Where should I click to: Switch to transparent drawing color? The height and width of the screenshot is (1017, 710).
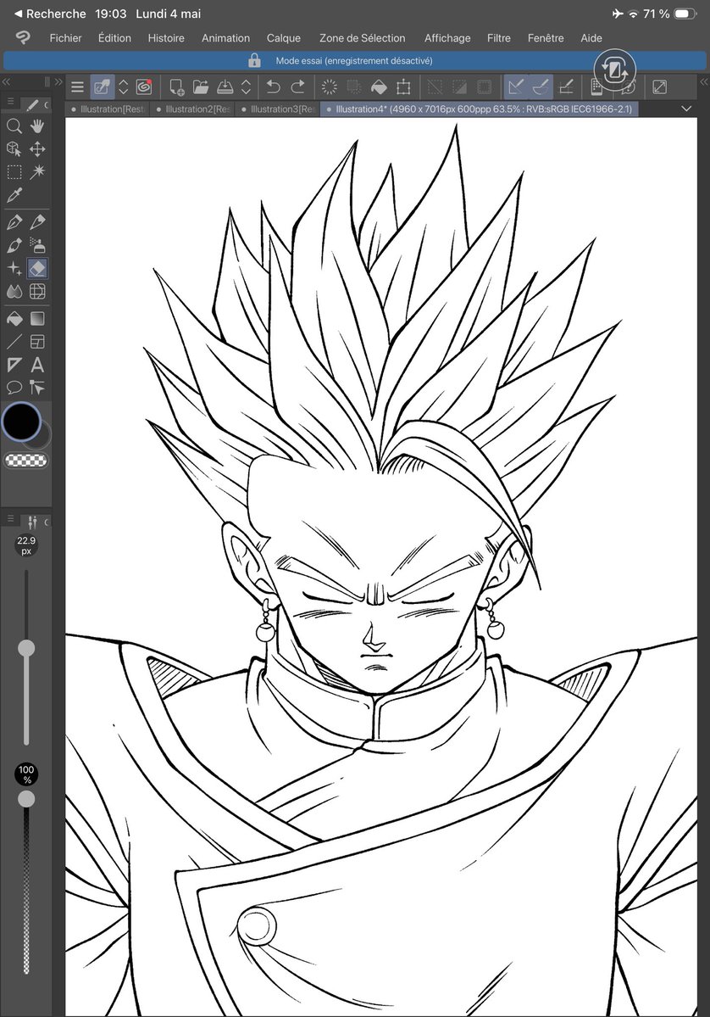pyautogui.click(x=26, y=461)
